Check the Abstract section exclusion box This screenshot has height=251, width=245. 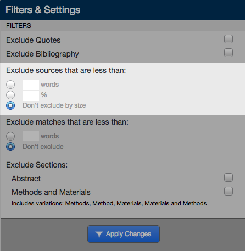(229, 177)
